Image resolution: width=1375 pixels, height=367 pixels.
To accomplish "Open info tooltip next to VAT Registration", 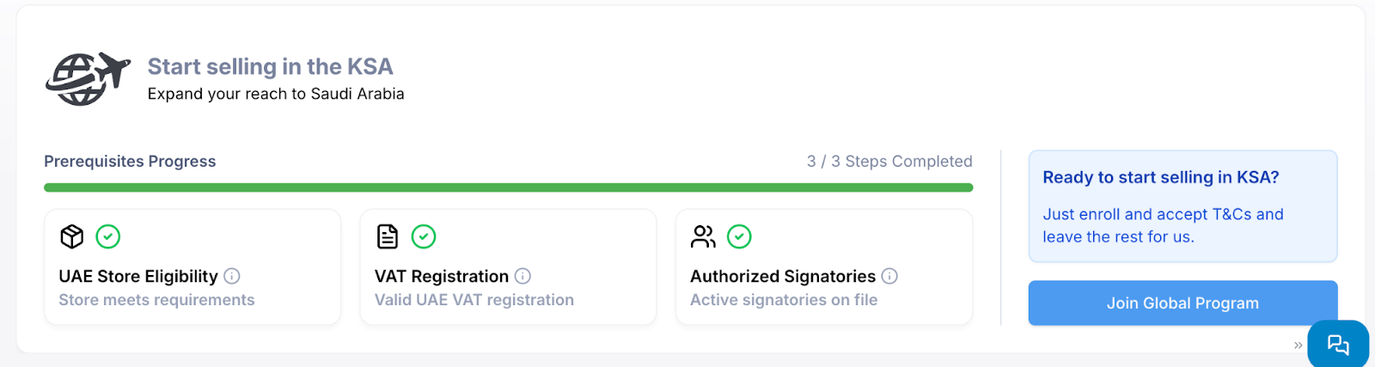I will click(522, 276).
